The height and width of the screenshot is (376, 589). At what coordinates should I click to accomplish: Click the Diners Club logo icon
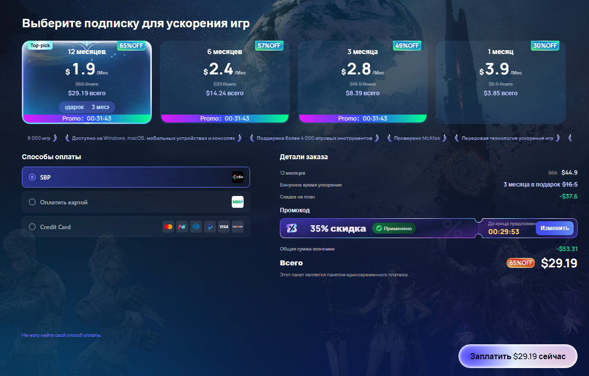[x=196, y=227]
